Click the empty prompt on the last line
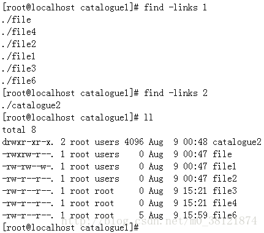Viewport: 264px width, 233px height. coord(70,227)
